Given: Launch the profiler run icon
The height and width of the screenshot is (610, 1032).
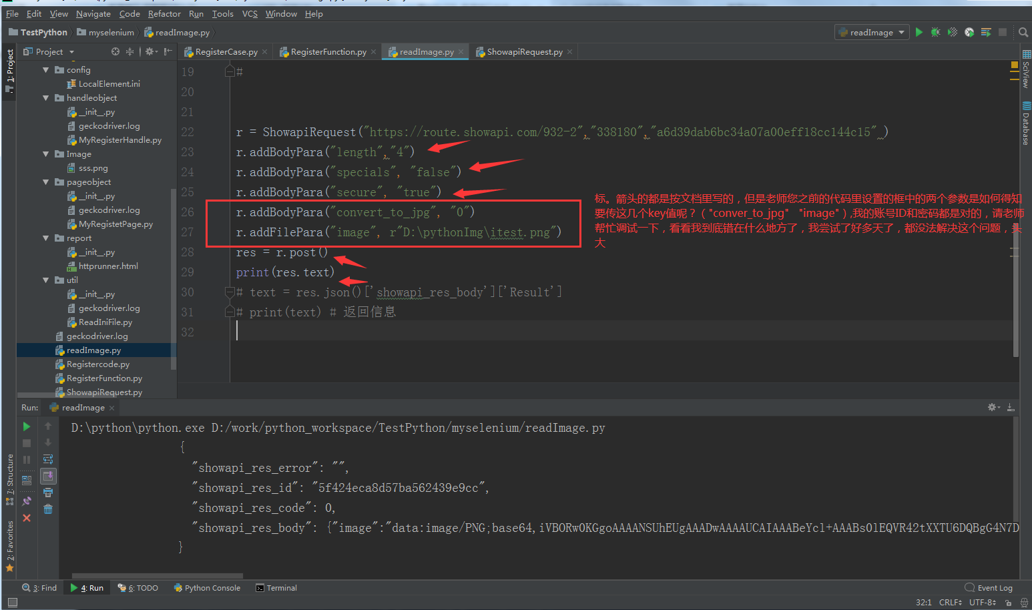Looking at the screenshot, I should click(x=969, y=32).
